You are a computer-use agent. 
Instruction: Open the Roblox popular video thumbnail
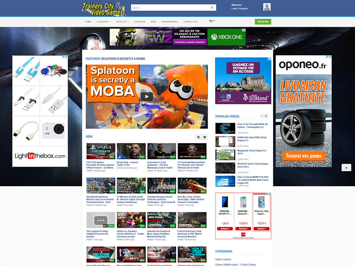(225, 128)
